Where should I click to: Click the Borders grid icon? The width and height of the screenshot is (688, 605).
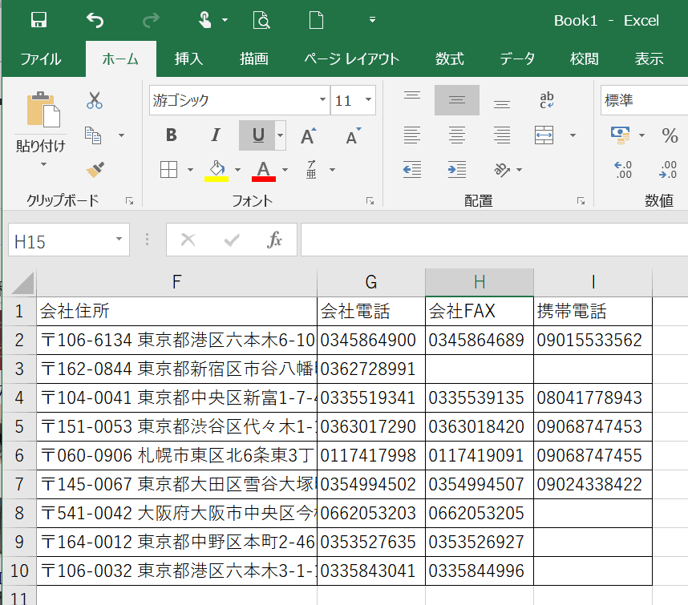(168, 169)
